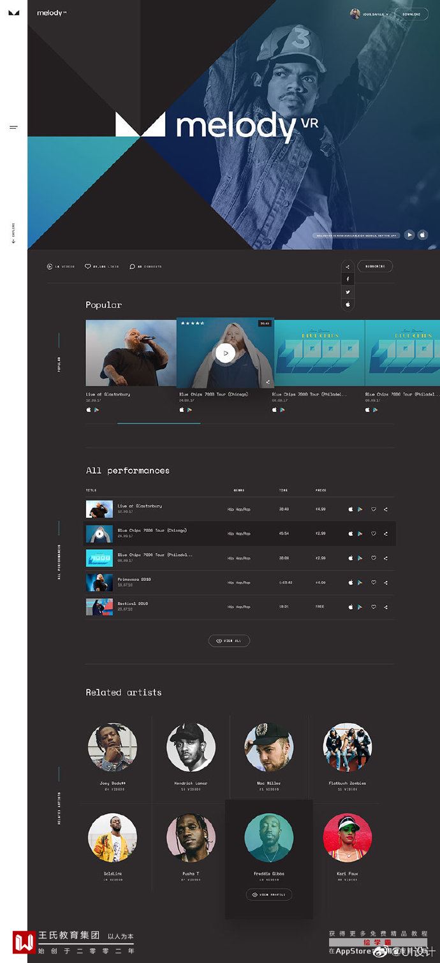440x963 pixels.
Task: Open the Live at Glastonbury popular thumbnail
Action: click(131, 353)
